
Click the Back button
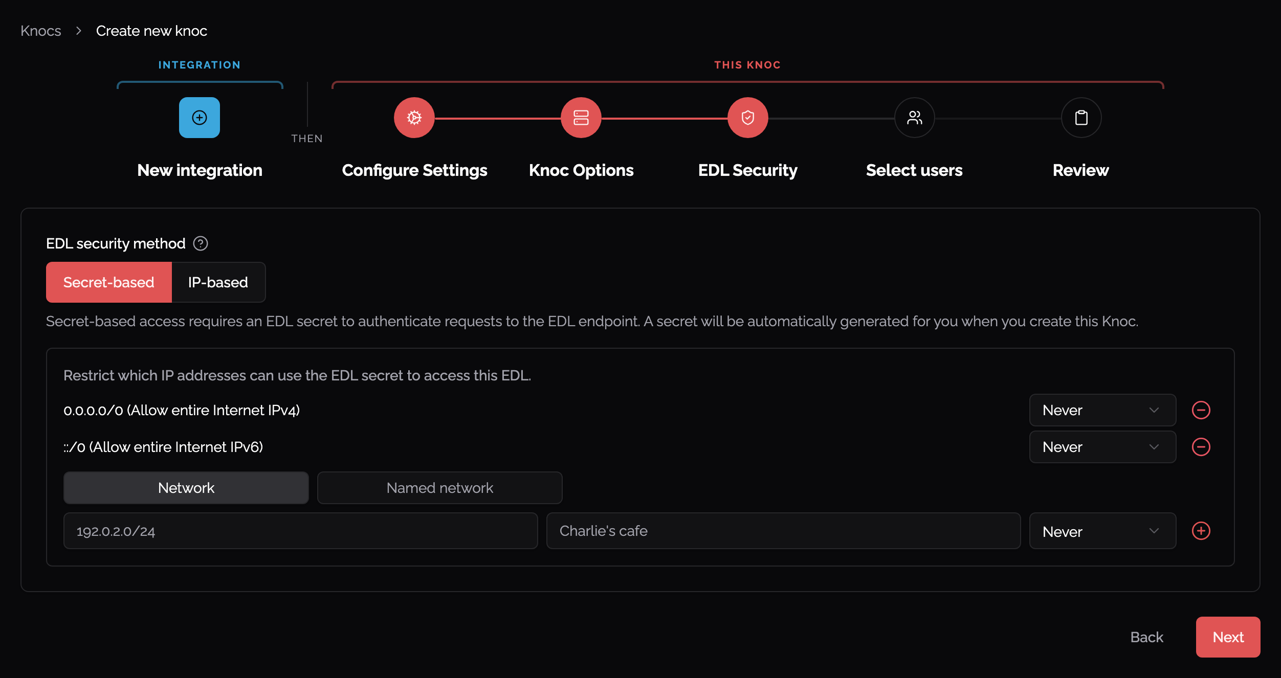point(1147,637)
